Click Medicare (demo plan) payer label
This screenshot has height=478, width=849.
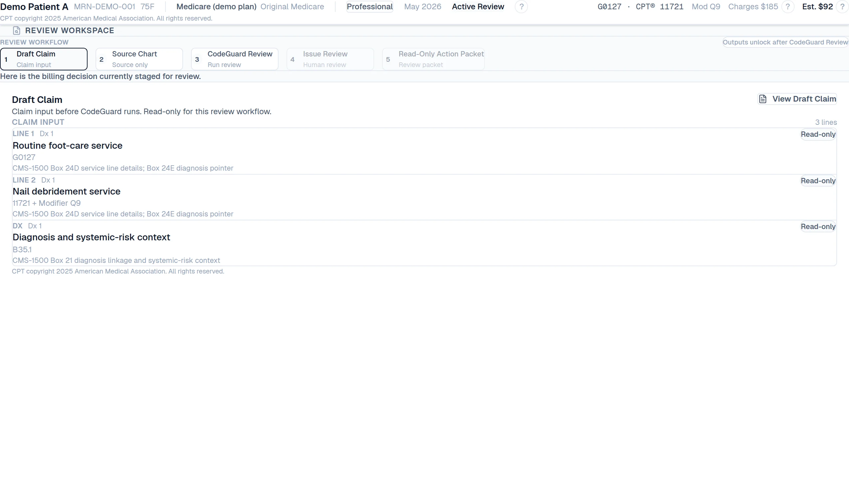(x=216, y=7)
